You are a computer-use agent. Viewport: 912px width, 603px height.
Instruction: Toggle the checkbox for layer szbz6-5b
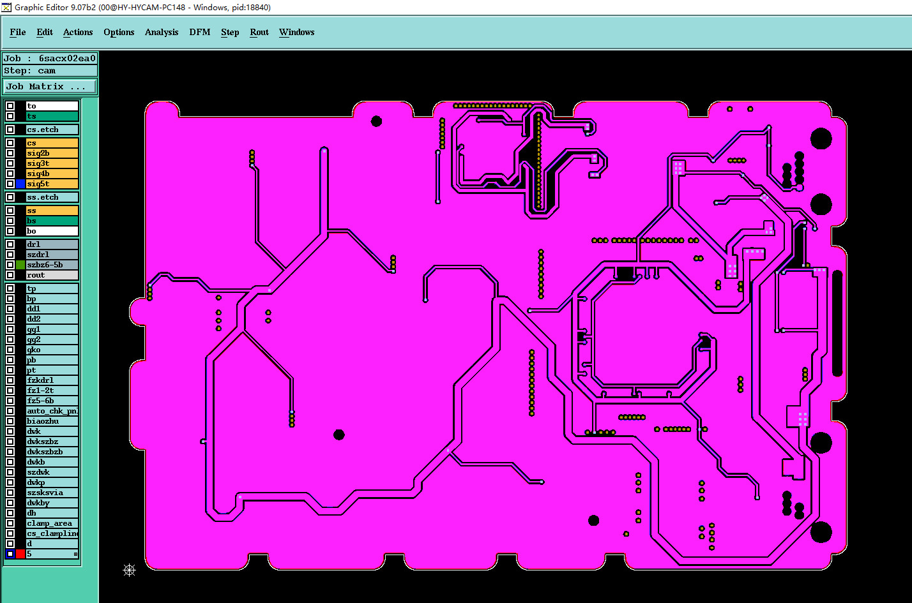[10, 265]
